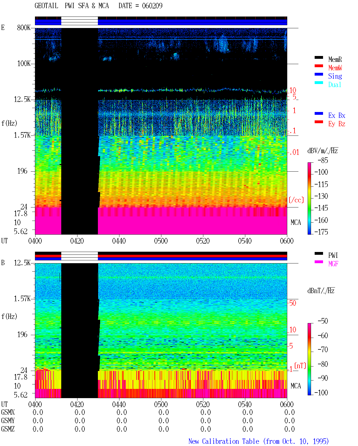This screenshot has height=446, width=358.
Task: Click the MCA label beside B panel
Action: (x=296, y=386)
